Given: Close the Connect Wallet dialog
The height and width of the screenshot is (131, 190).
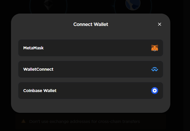Looking at the screenshot, I should pos(160,24).
